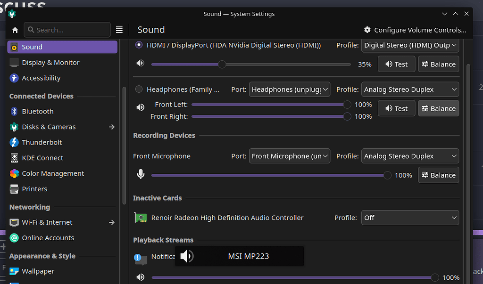Click the Thunderbolt sidebar icon

(13, 142)
